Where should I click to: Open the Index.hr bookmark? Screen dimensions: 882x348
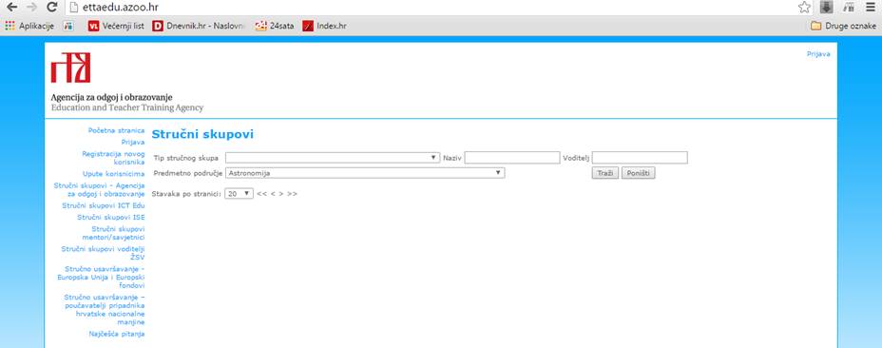coord(324,26)
